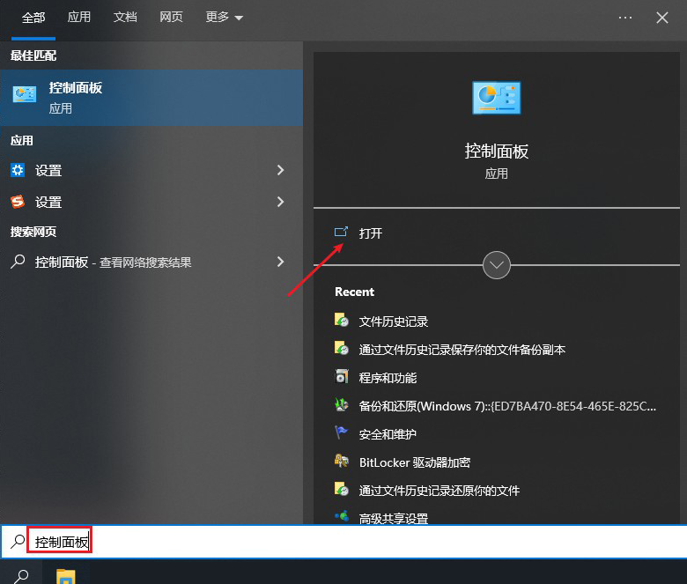Switch to the 应用 tab
Screen dimensions: 687x584
click(x=79, y=18)
